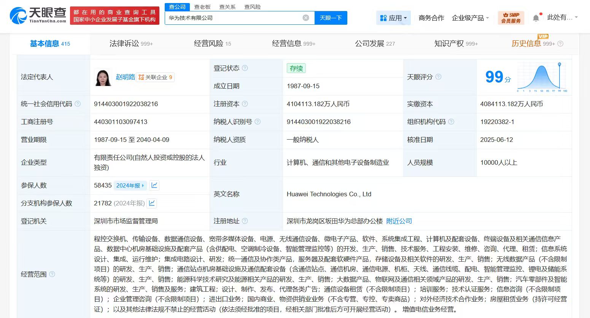Switch to the 查风险 search tab
590x318 pixels.
click(253, 7)
